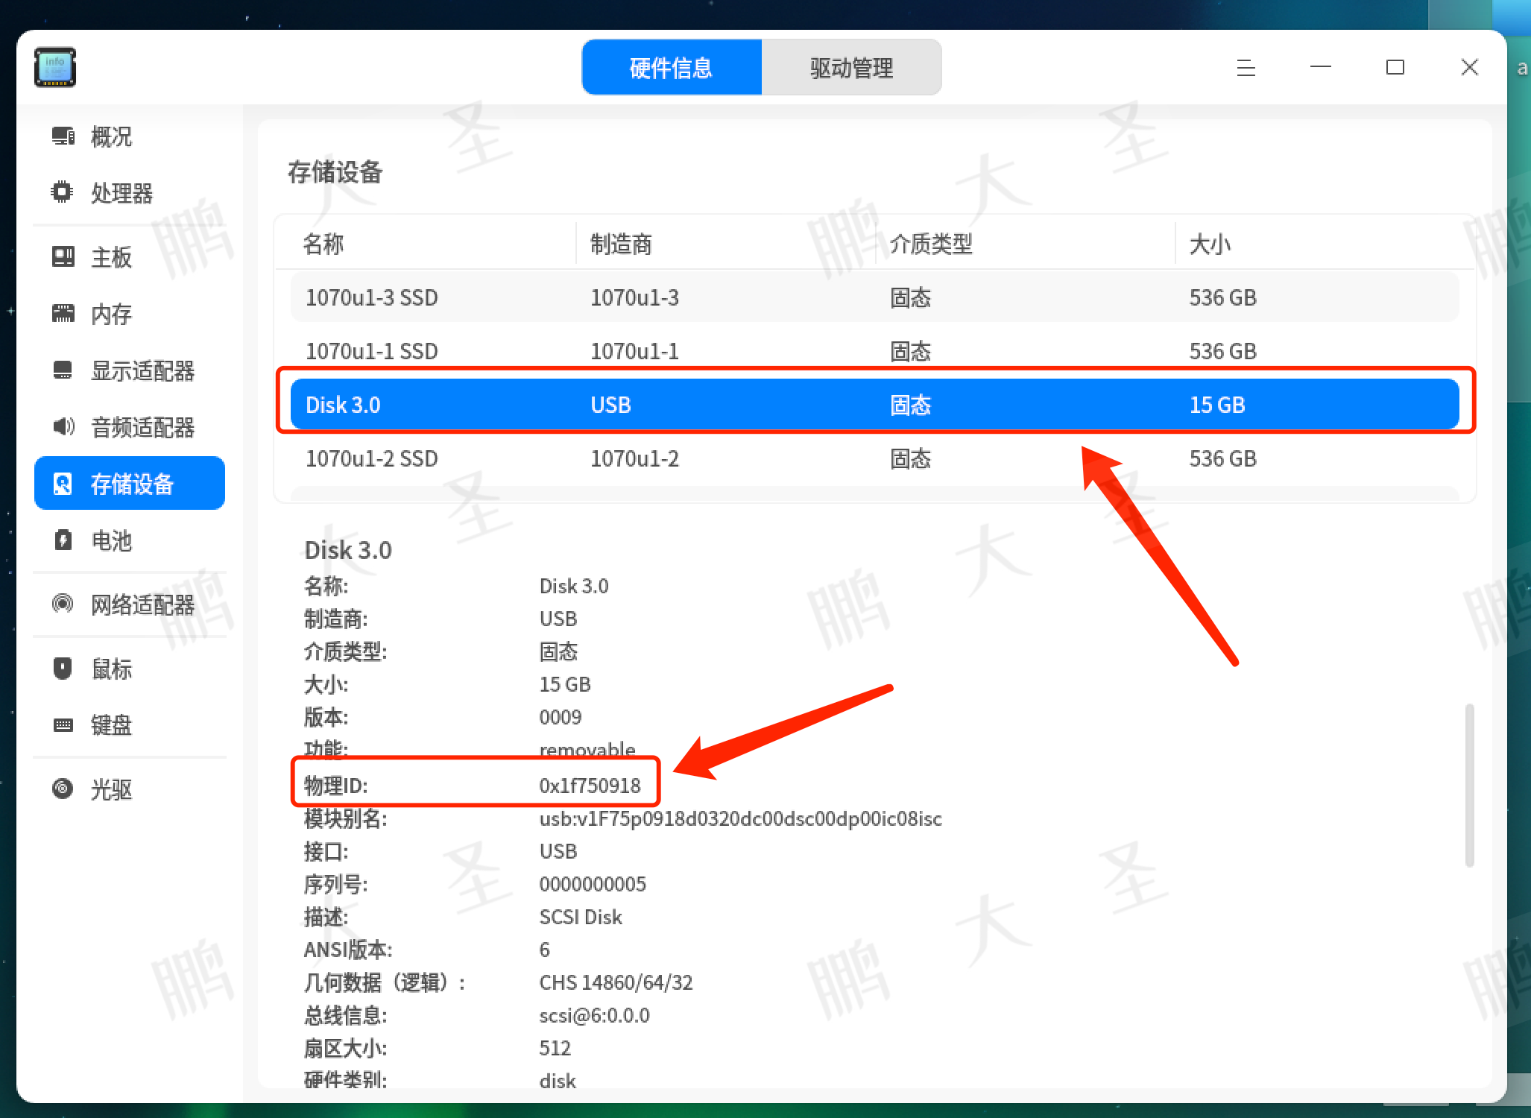
Task: Click the details panel vertical scrollbar
Action: click(x=1469, y=785)
